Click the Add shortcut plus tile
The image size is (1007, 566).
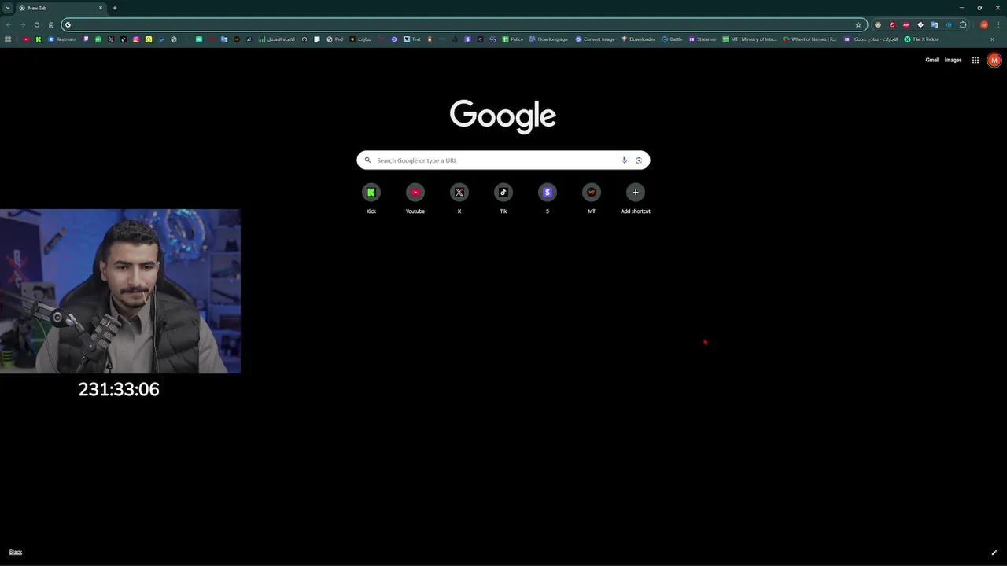636,198
